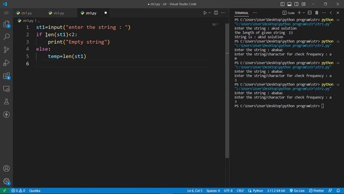Select language mode Python in status bar
Image resolution: width=344 pixels, height=194 pixels.
(x=255, y=191)
